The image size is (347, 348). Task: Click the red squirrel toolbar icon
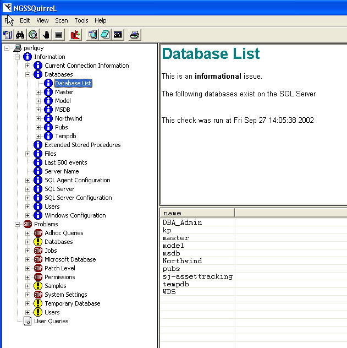(x=75, y=35)
